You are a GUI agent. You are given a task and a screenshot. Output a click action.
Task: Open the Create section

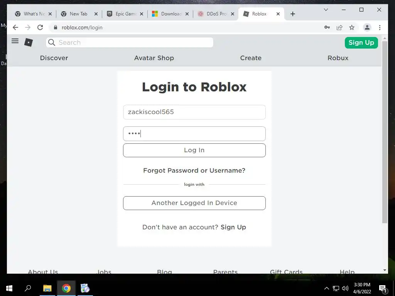pyautogui.click(x=251, y=58)
